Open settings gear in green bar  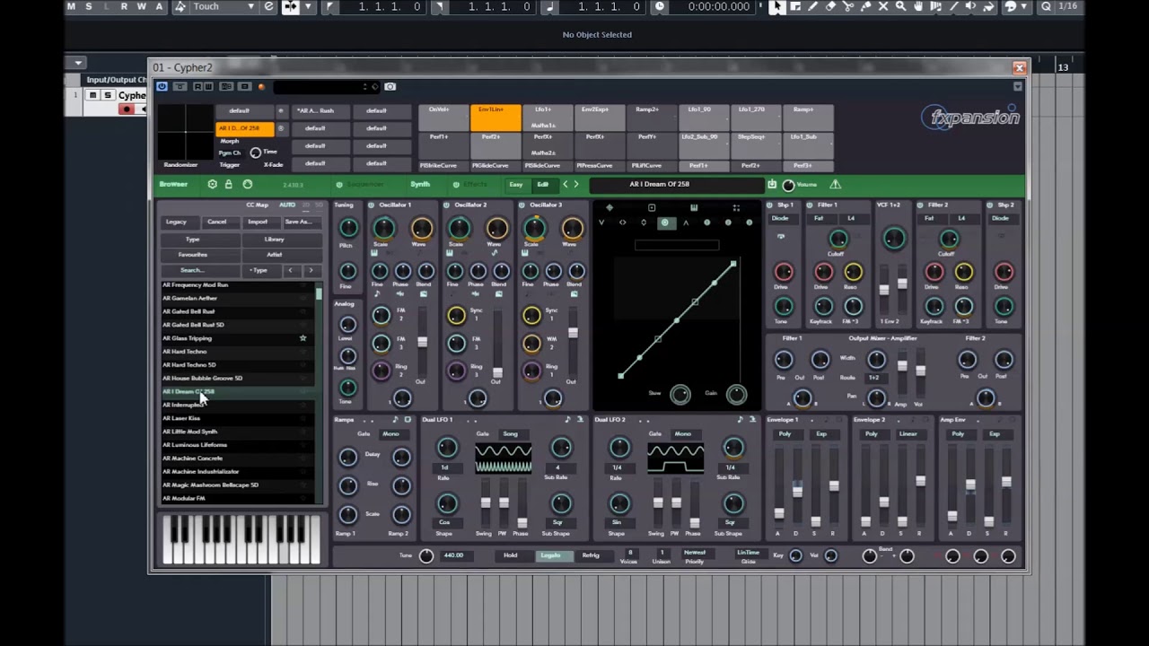click(x=212, y=184)
